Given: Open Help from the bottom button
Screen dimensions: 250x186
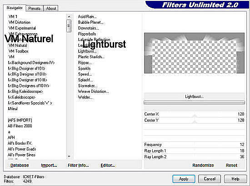Looking at the screenshot, I should coord(235,179).
